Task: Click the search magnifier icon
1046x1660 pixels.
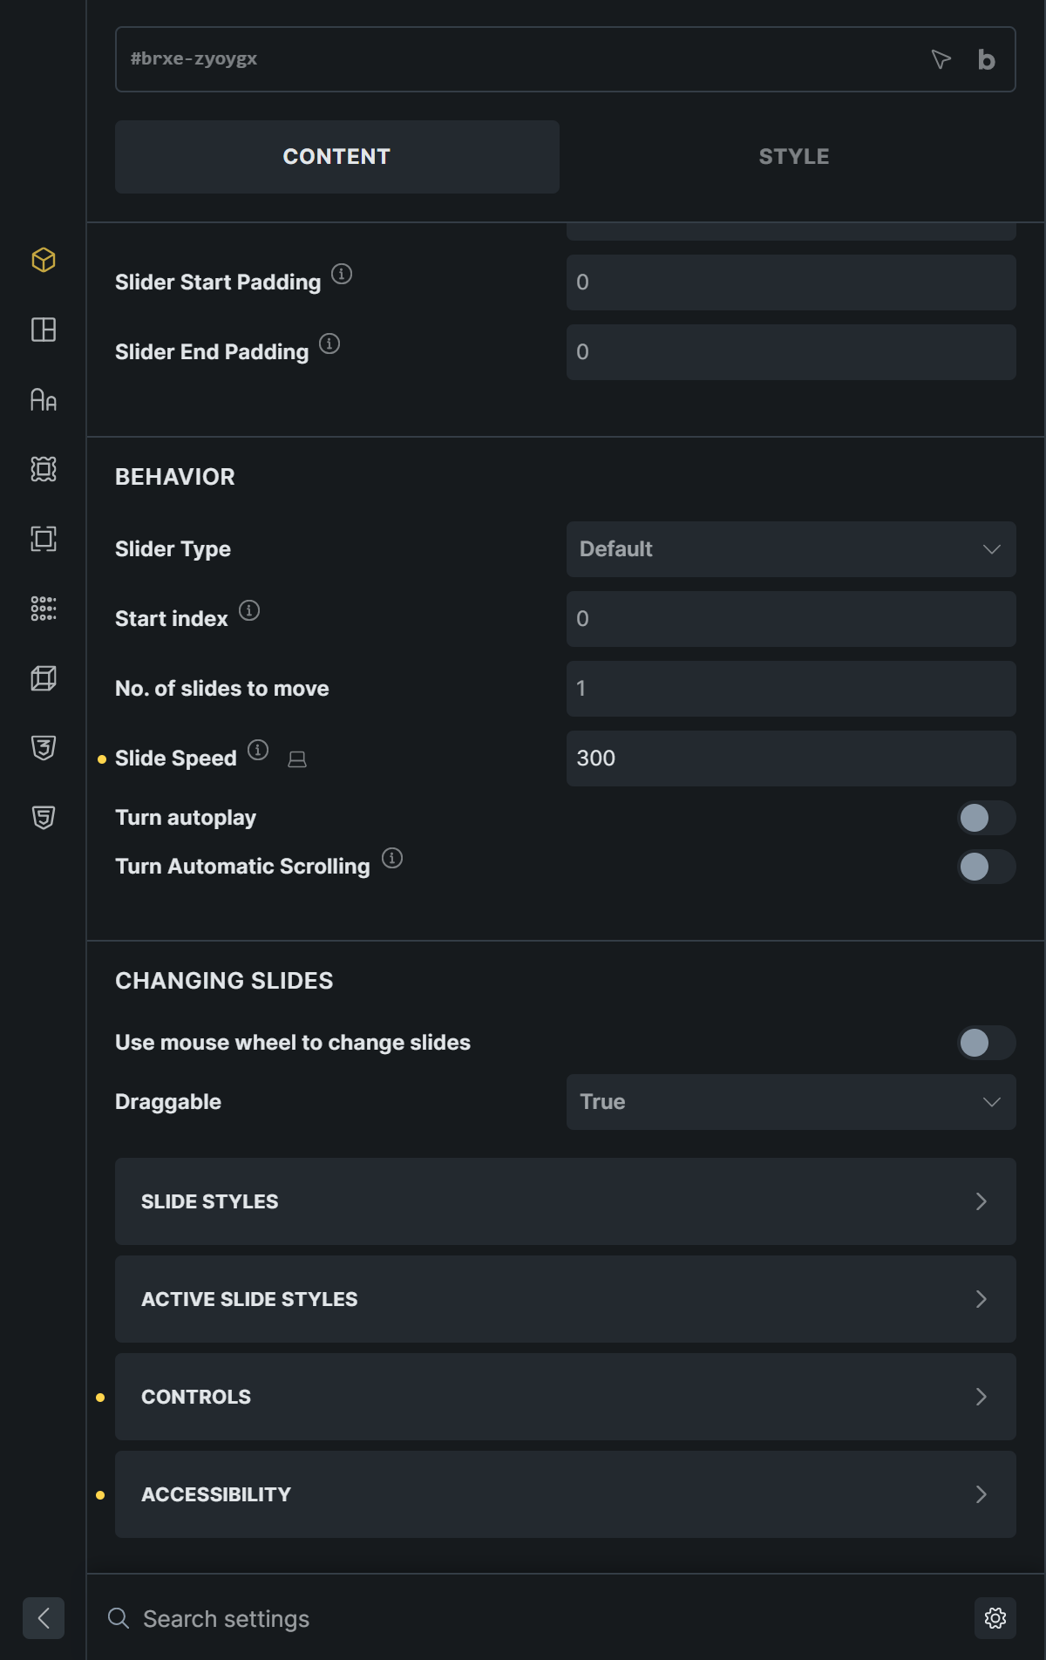Action: click(x=119, y=1618)
